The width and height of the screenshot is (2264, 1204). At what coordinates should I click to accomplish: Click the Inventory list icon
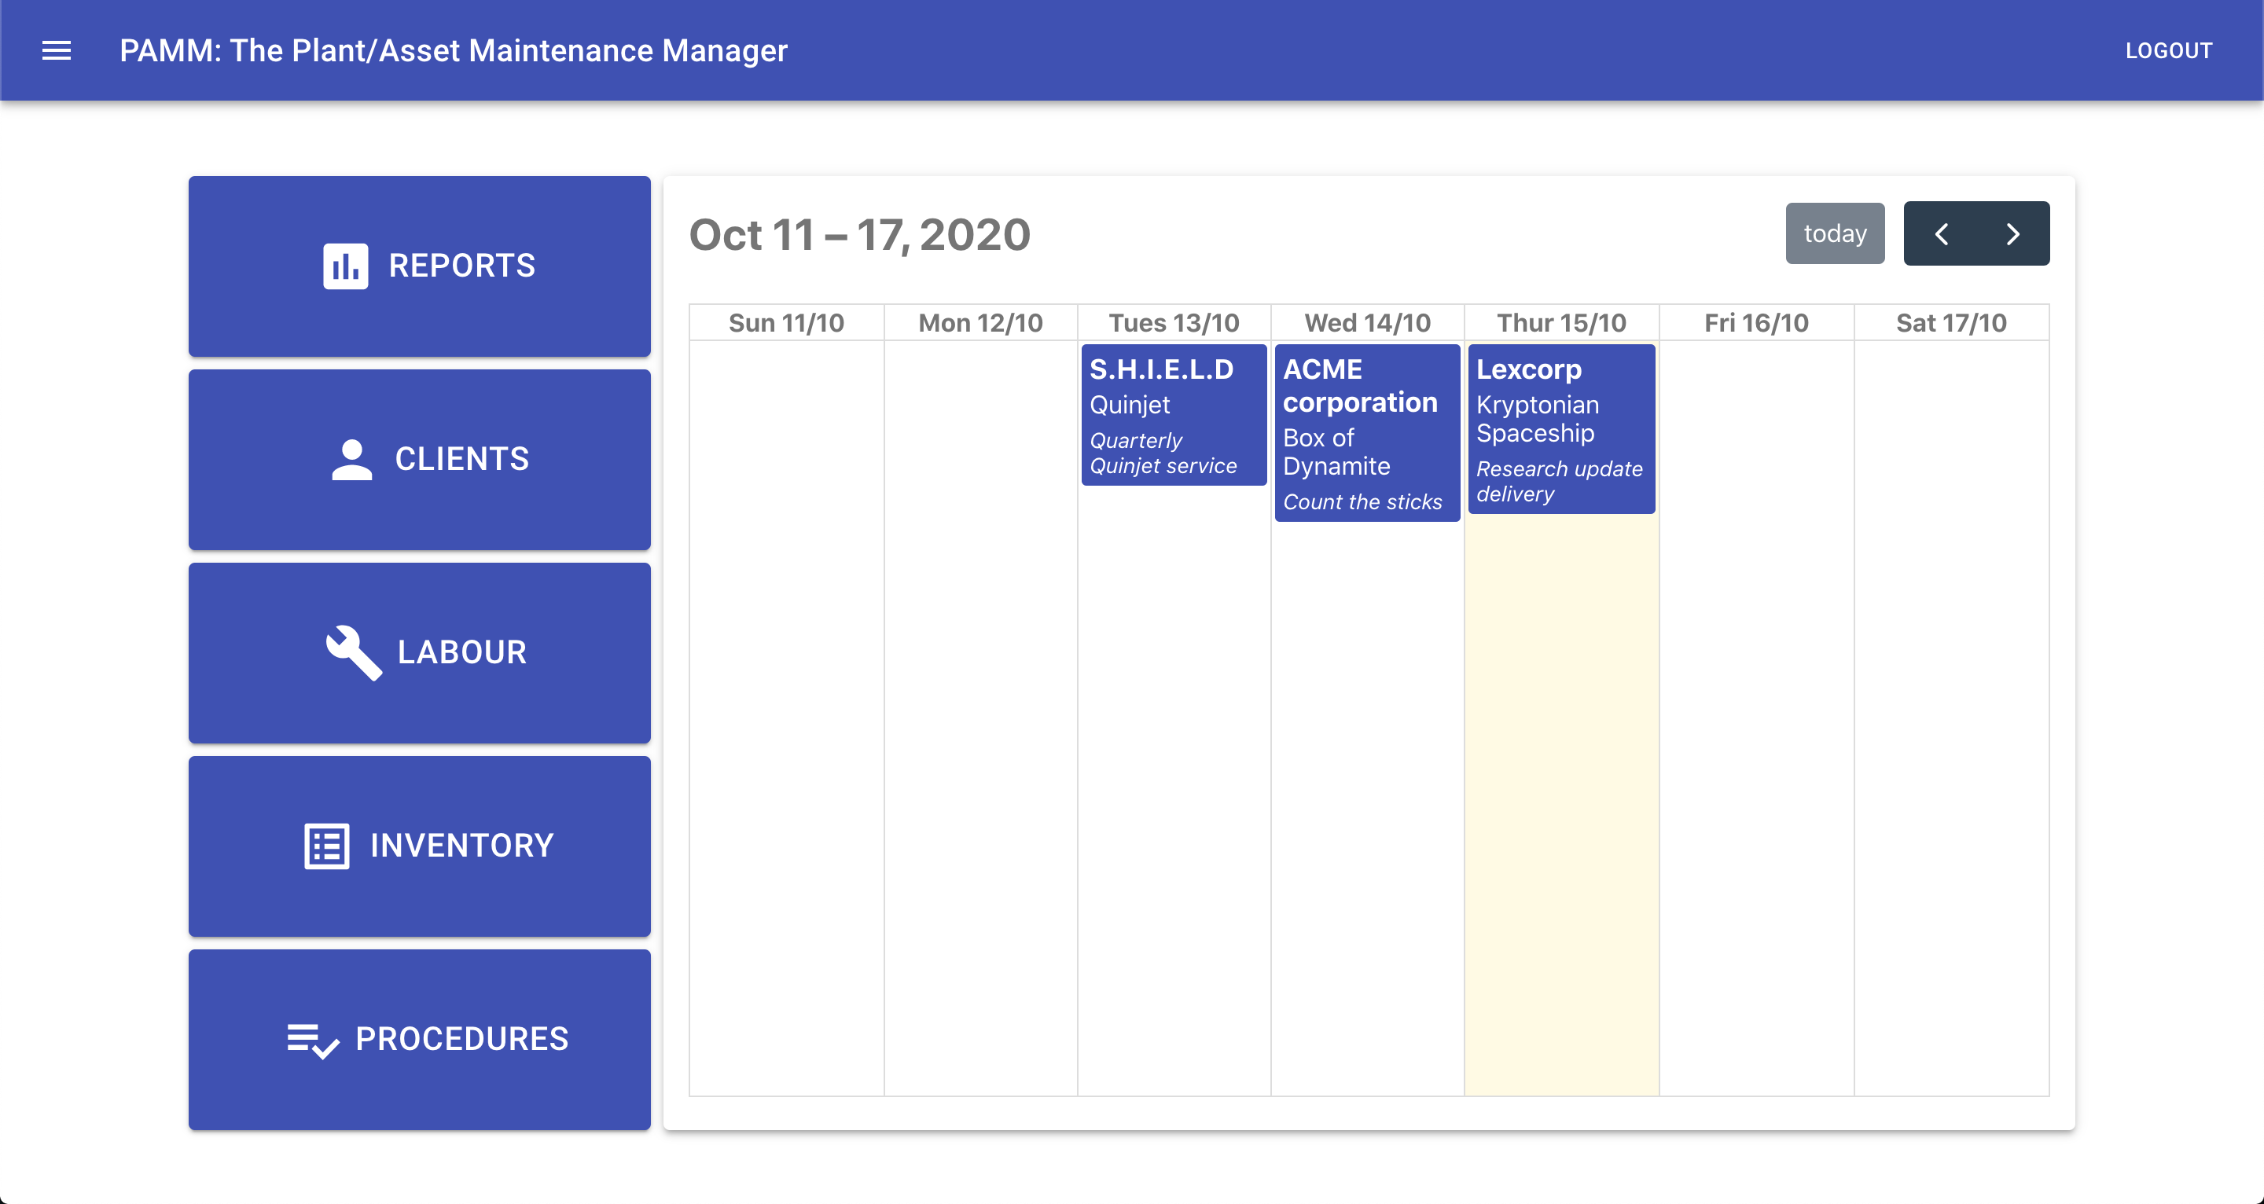click(327, 846)
